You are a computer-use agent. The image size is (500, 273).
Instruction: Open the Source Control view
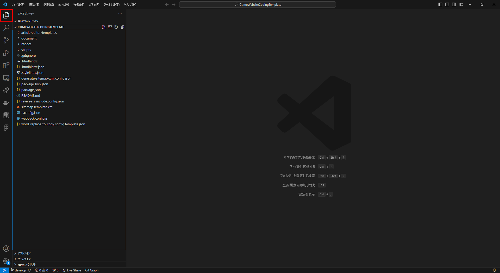(x=6, y=40)
